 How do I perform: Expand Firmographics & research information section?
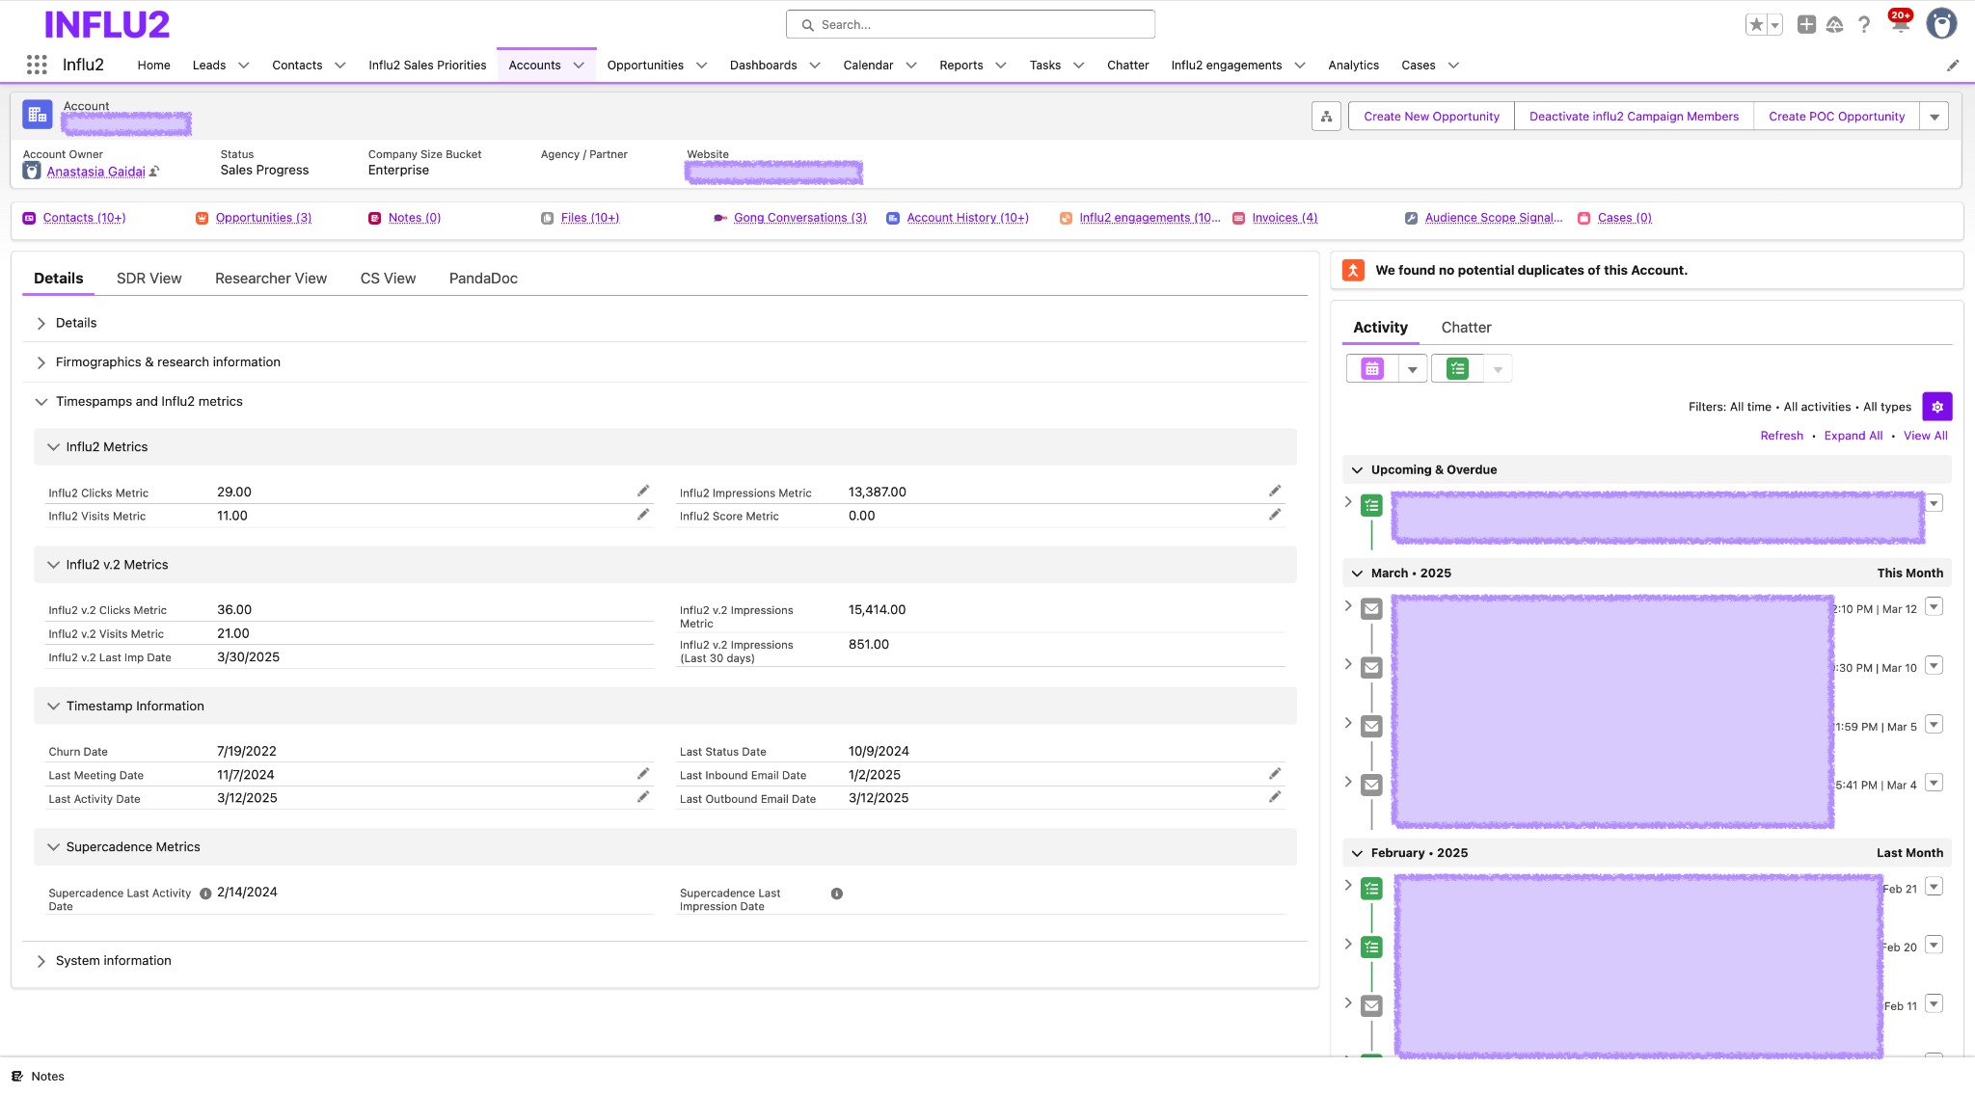pos(41,362)
